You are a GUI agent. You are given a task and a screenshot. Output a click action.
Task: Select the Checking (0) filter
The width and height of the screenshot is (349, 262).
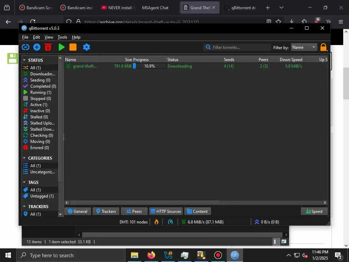(x=40, y=135)
